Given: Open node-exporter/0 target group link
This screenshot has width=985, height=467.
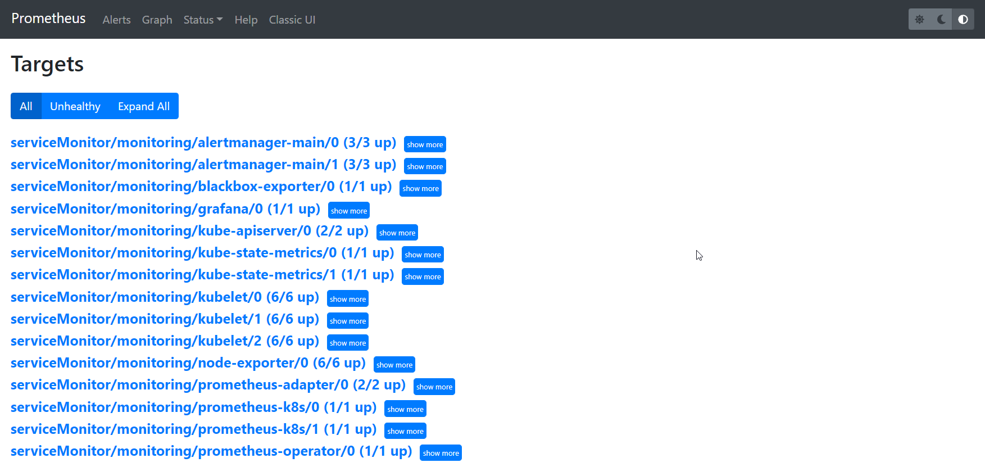Looking at the screenshot, I should pos(188,363).
